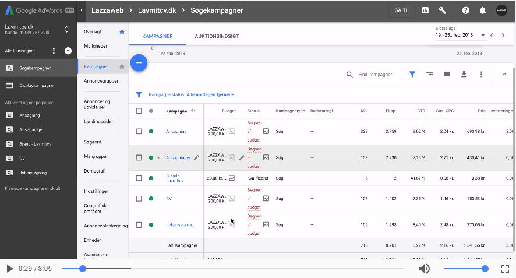Open the Ansøgning campaign link
This screenshot has width=516, height=278.
click(176, 131)
